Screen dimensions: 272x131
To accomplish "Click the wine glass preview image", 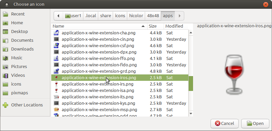I will tap(234, 74).
